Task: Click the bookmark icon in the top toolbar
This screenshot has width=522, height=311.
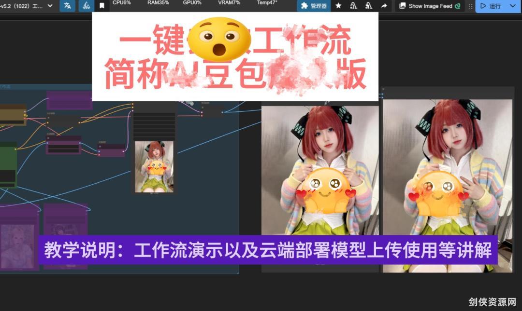Action: coord(102,6)
